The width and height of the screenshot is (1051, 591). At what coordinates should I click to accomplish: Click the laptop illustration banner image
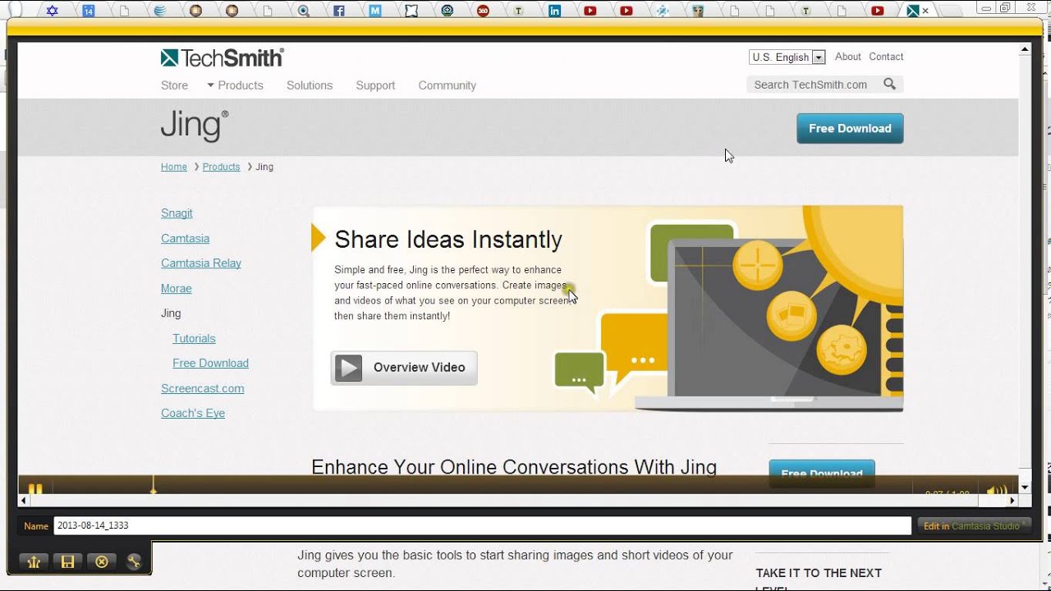(x=769, y=324)
